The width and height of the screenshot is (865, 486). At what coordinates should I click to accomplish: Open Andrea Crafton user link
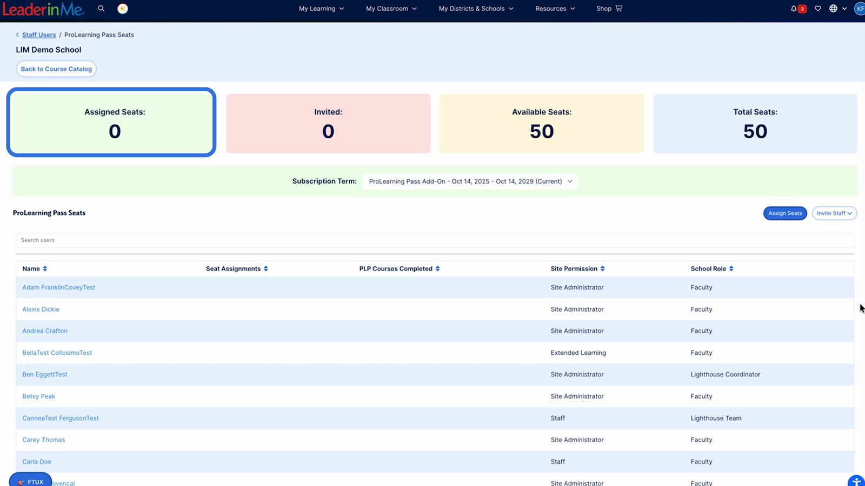point(45,331)
